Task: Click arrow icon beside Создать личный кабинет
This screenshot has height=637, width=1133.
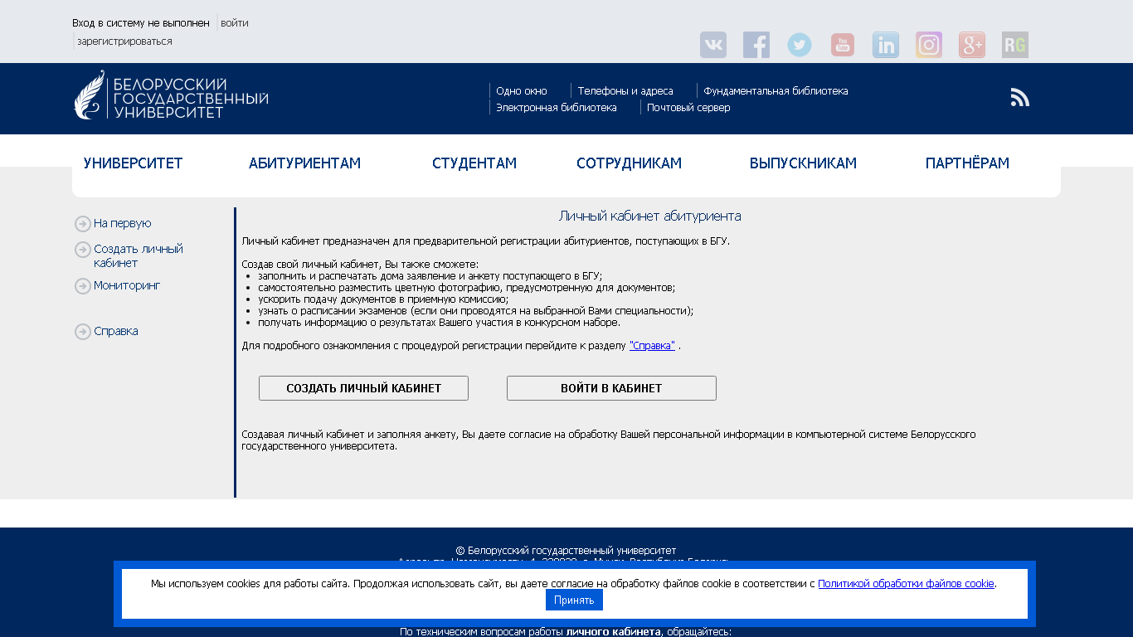Action: coord(83,250)
